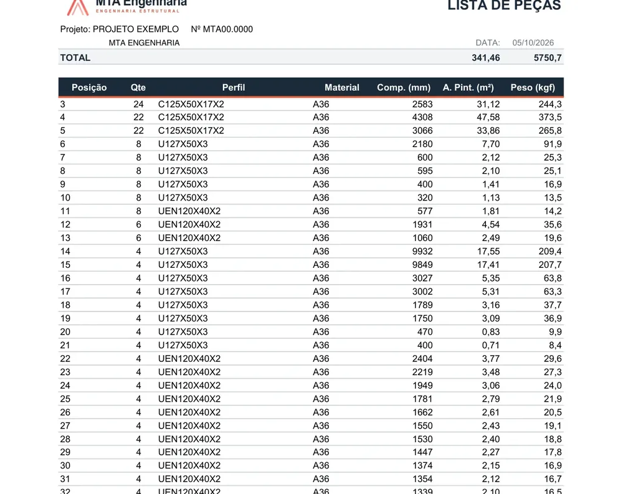The height and width of the screenshot is (494, 623).
Task: Select paint area 3,48 in position 23 row
Action: [x=491, y=373]
